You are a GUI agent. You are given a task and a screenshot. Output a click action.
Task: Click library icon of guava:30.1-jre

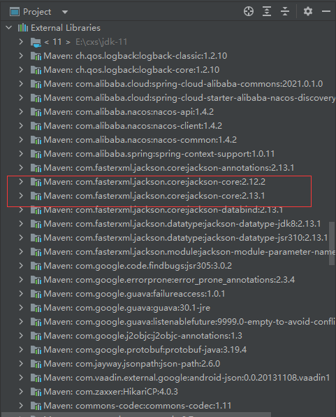36,308
